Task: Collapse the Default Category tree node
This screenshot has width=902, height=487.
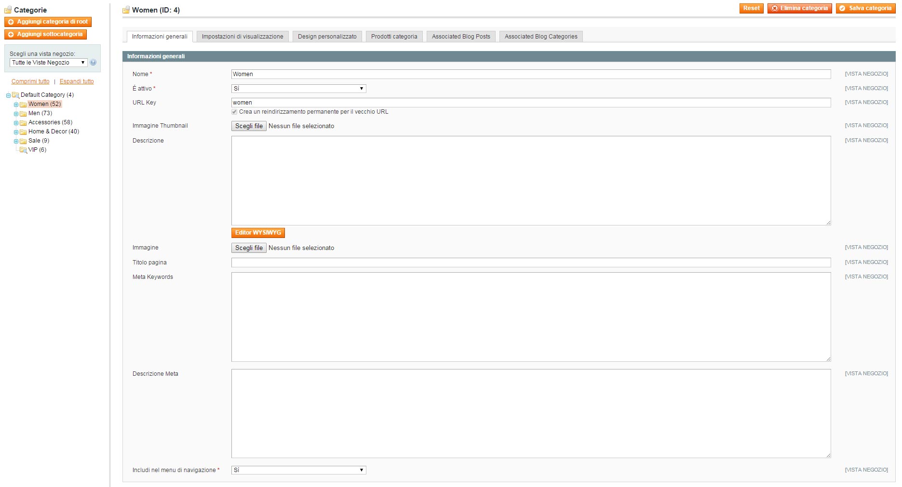Action: coord(8,95)
